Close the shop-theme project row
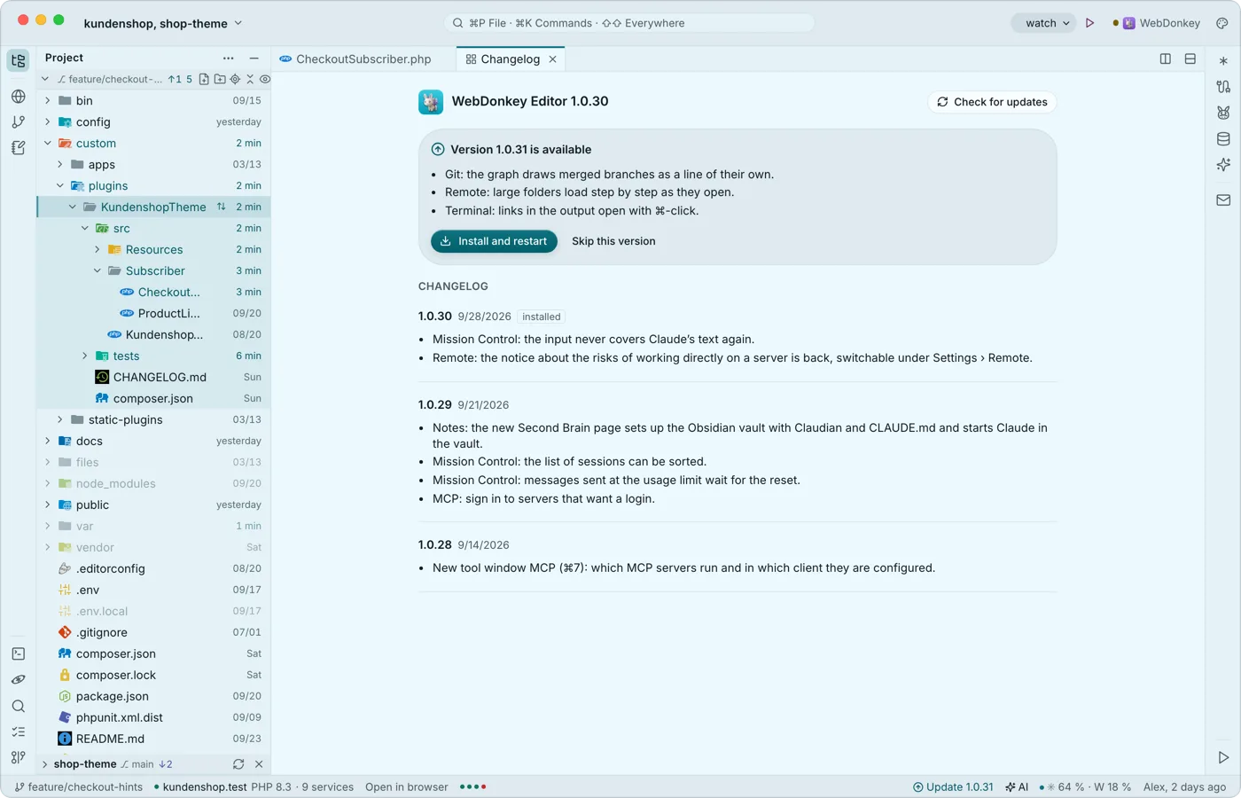Viewport: 1241px width, 798px height. click(x=259, y=764)
